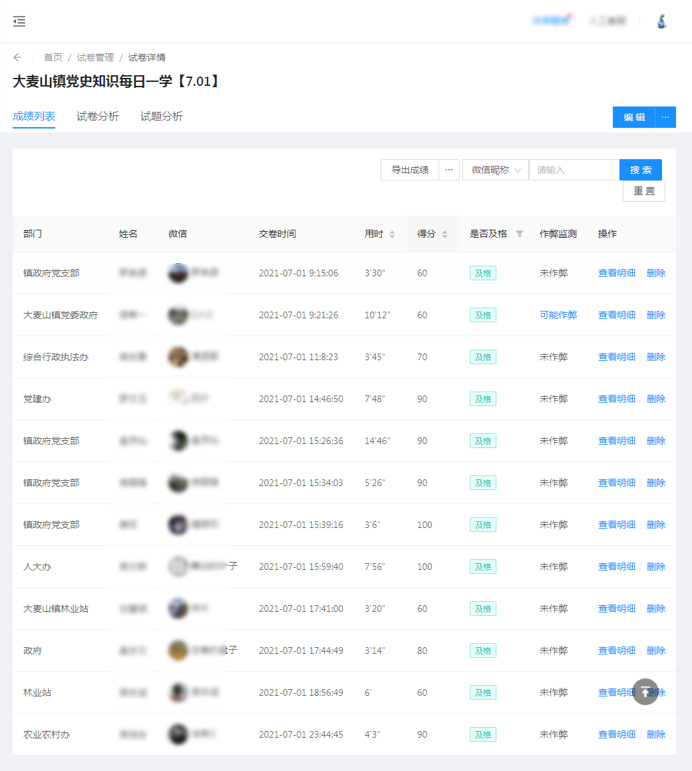Click the scroll-to-top floating button

[645, 692]
